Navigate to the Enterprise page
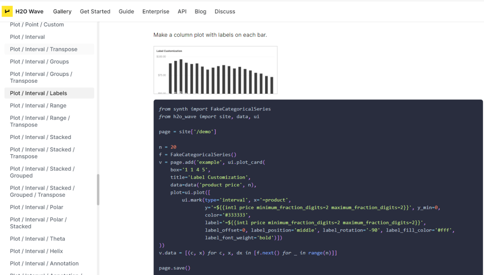484x275 pixels. pyautogui.click(x=156, y=11)
